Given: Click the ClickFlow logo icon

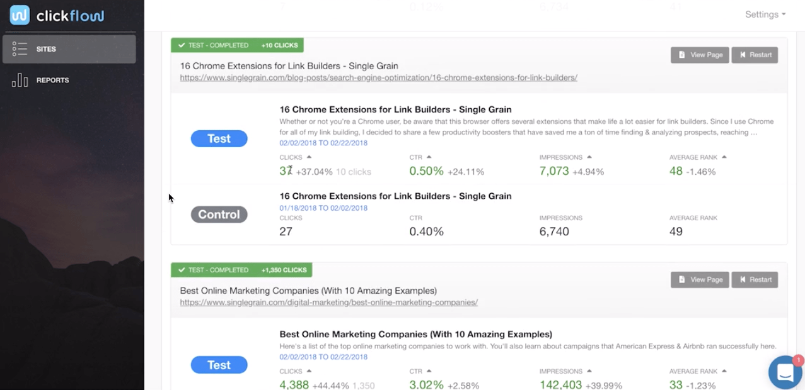Looking at the screenshot, I should click(20, 16).
